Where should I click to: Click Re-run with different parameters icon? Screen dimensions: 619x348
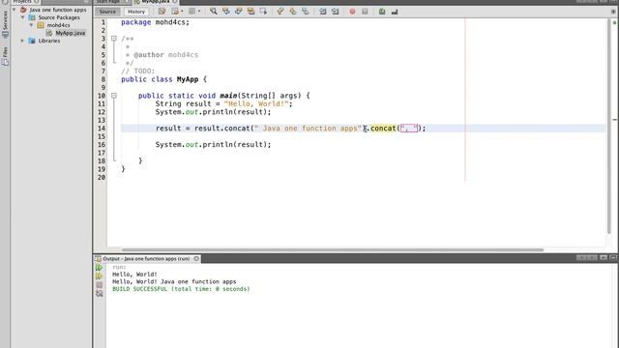tap(99, 276)
